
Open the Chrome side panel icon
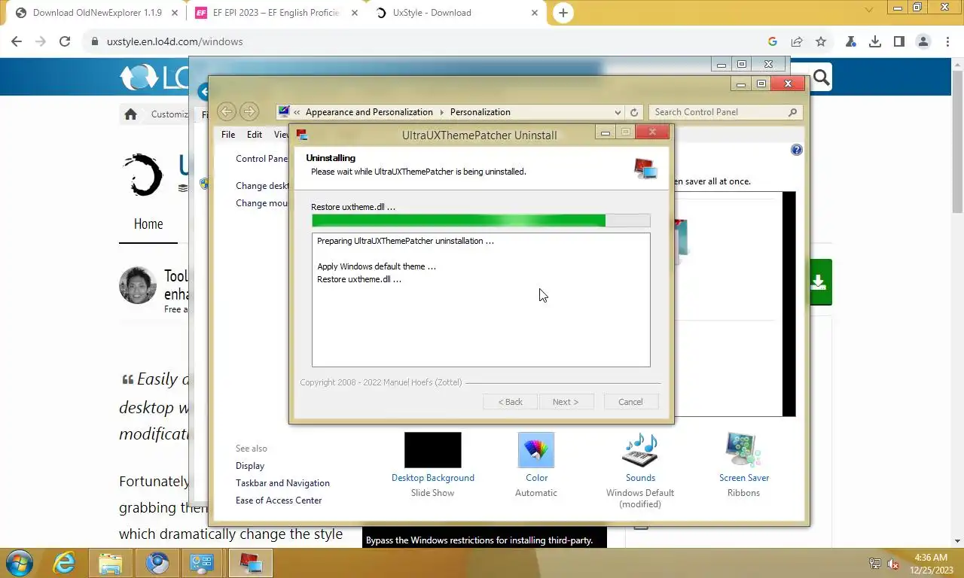click(899, 42)
